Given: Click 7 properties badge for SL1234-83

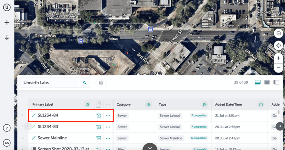Looking at the screenshot, I should (199, 127).
